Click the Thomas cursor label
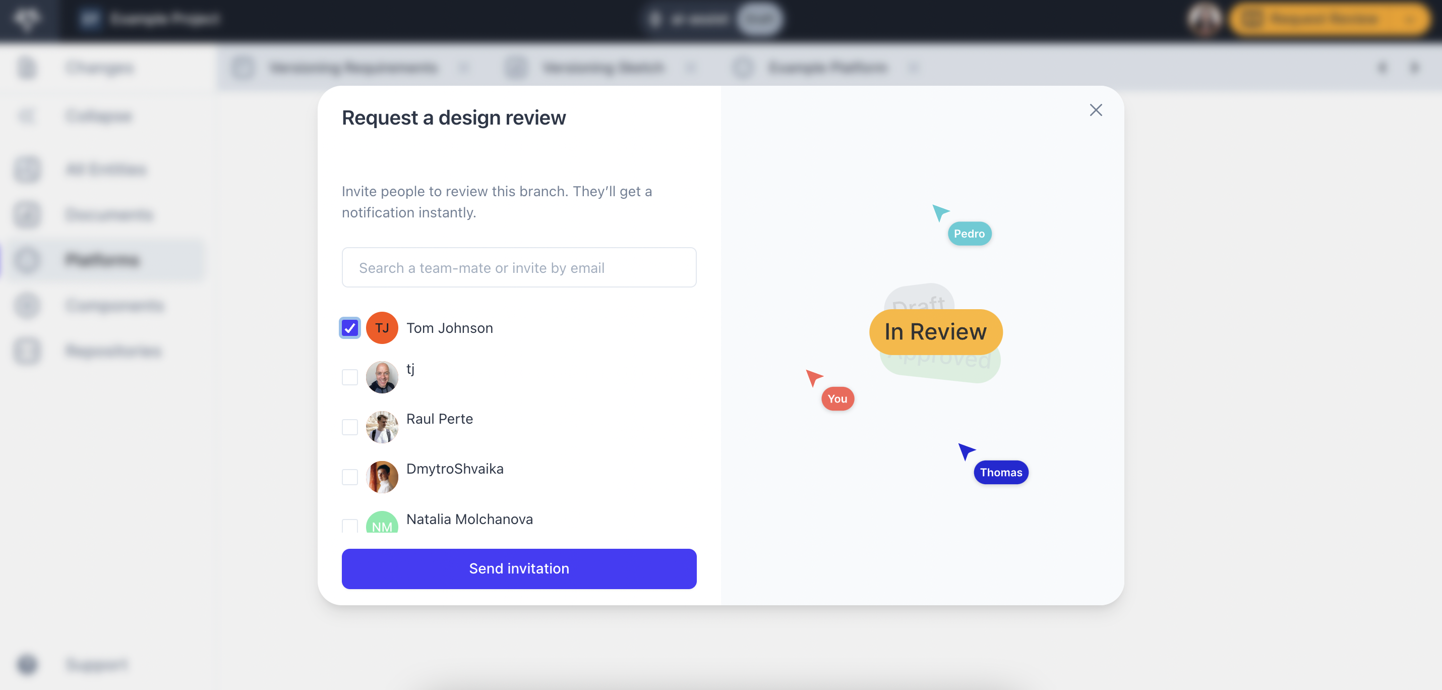This screenshot has height=690, width=1442. [1000, 472]
